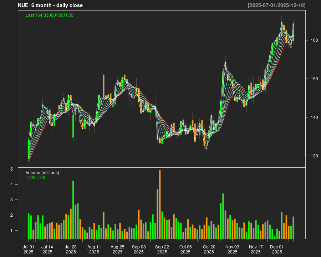Select the Oct 20 2025 date axis label
The width and height of the screenshot is (321, 257).
209,249
